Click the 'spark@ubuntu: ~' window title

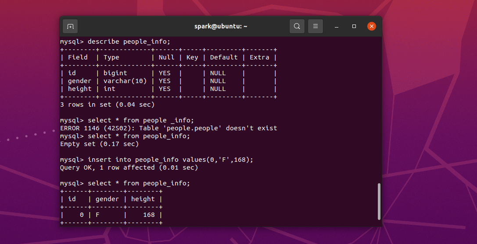[221, 26]
